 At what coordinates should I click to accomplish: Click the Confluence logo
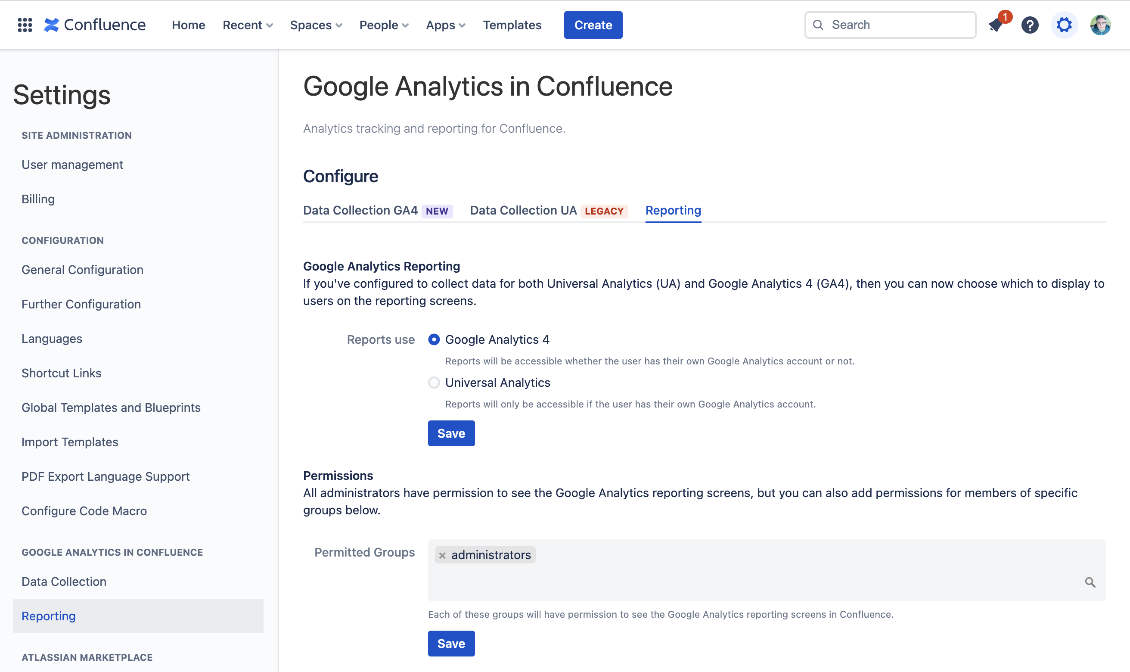[x=95, y=25]
